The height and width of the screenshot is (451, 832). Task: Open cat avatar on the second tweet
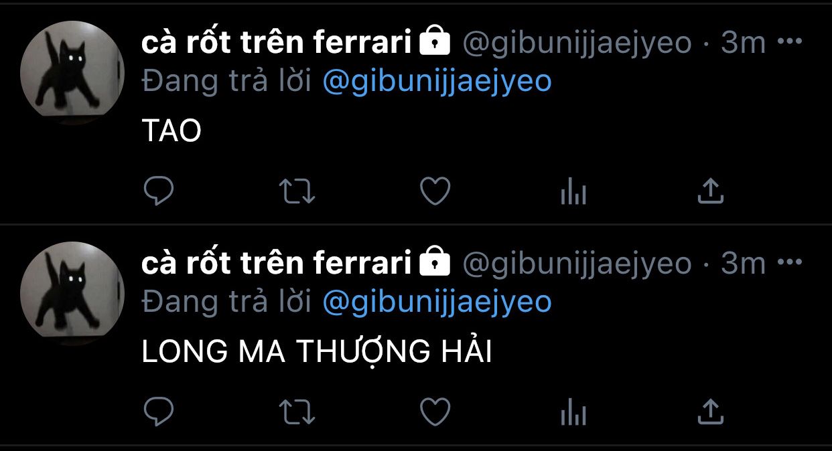pos(72,294)
